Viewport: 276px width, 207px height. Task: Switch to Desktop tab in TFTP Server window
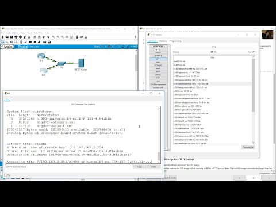163,41
